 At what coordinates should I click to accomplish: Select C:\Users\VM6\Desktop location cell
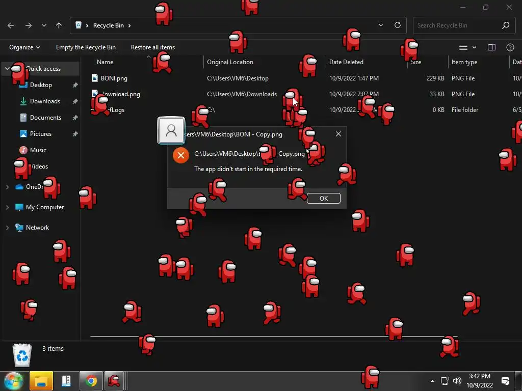point(238,78)
